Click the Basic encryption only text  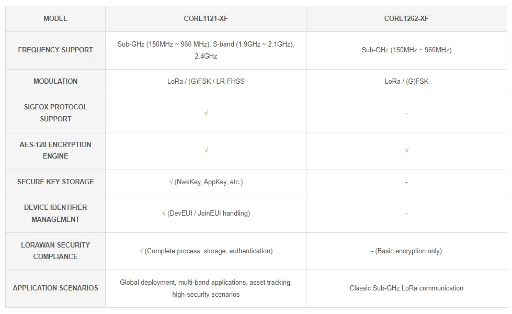tap(408, 251)
